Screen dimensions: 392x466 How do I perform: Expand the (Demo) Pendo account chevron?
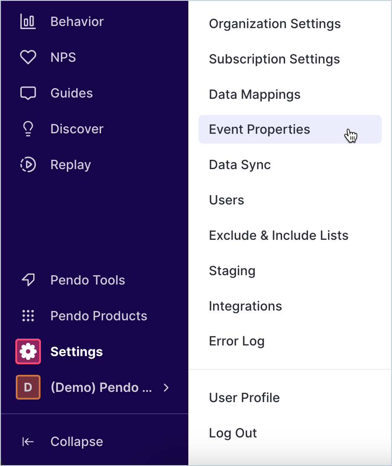point(167,387)
